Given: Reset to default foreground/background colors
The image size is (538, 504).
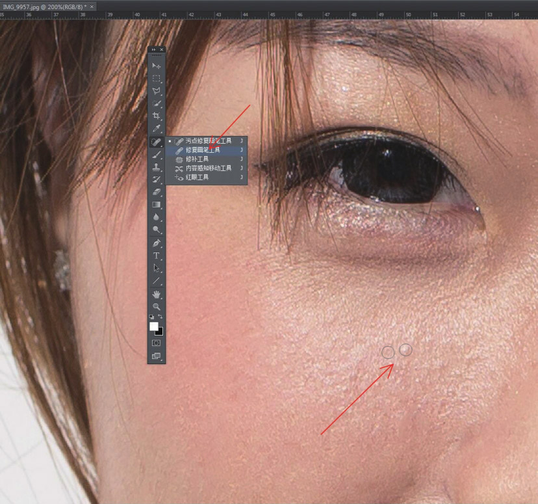Looking at the screenshot, I should pos(152,317).
